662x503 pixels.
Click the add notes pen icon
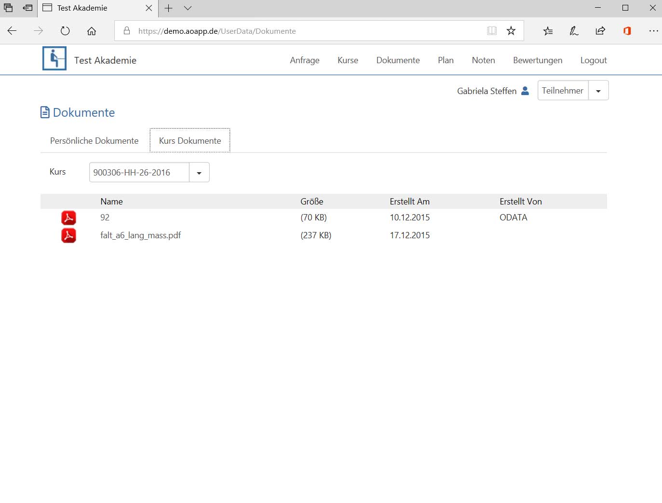coord(574,31)
